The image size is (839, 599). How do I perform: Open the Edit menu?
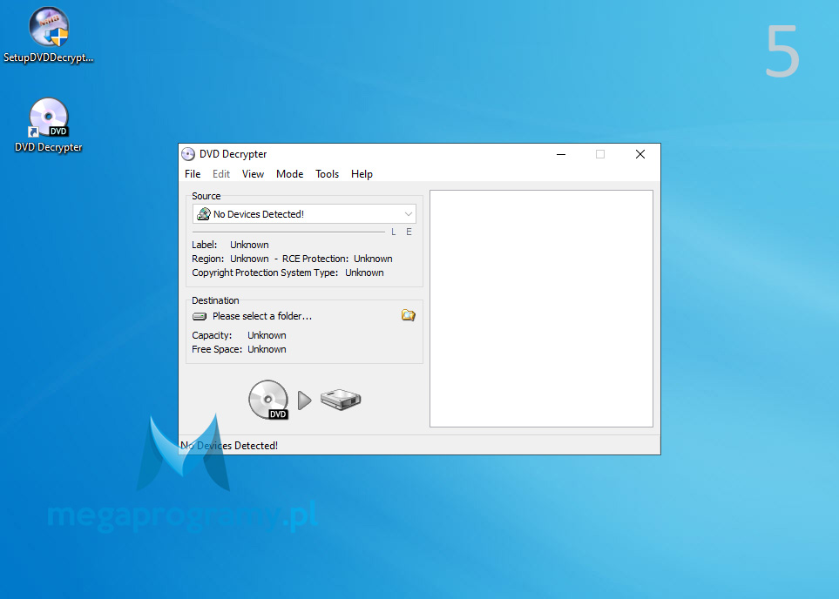221,174
